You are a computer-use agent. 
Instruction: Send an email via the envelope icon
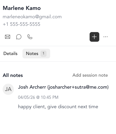(8, 37)
